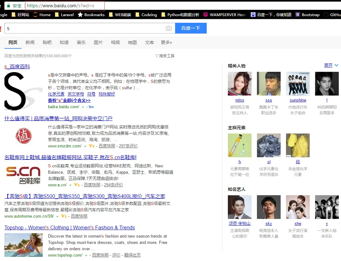Open the 更多» tab menu
This screenshot has width=341, height=261.
coord(166,42)
